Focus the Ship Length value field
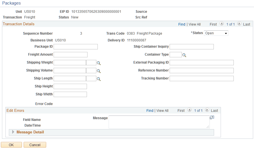 (x=70, y=79)
